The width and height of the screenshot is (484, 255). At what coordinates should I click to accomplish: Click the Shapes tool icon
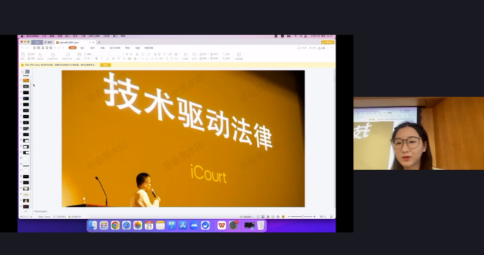click(x=194, y=56)
